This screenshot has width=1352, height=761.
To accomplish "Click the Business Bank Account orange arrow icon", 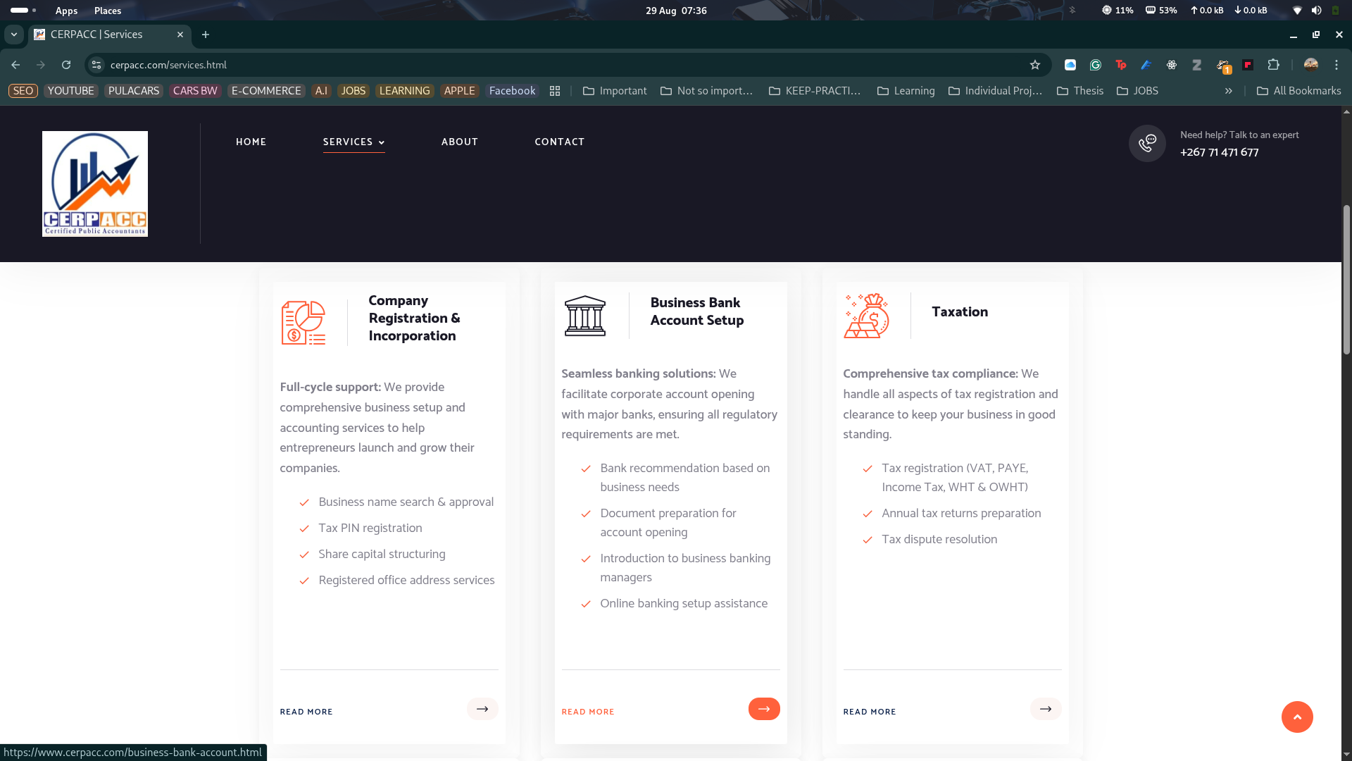I will (x=764, y=709).
